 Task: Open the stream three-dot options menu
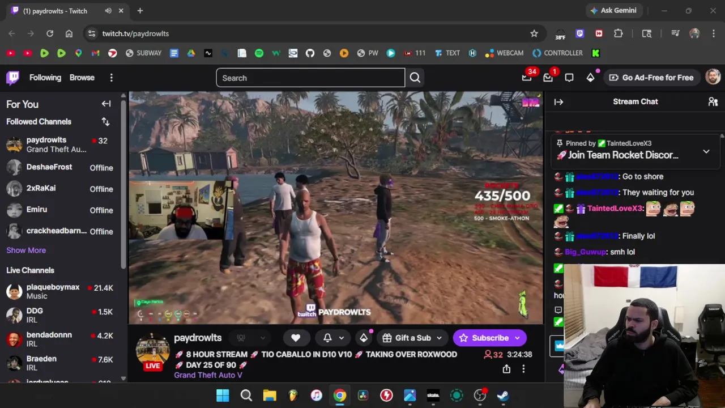pos(523,369)
